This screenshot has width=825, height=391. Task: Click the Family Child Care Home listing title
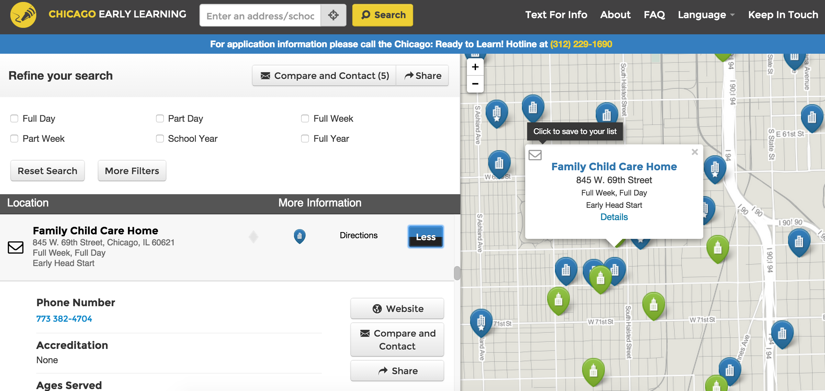pyautogui.click(x=96, y=230)
